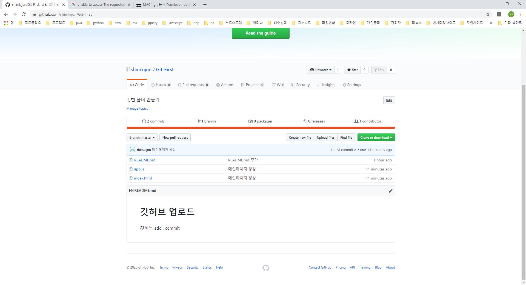The height and width of the screenshot is (285, 526).
Task: Open the README.md file link
Action: [145, 160]
